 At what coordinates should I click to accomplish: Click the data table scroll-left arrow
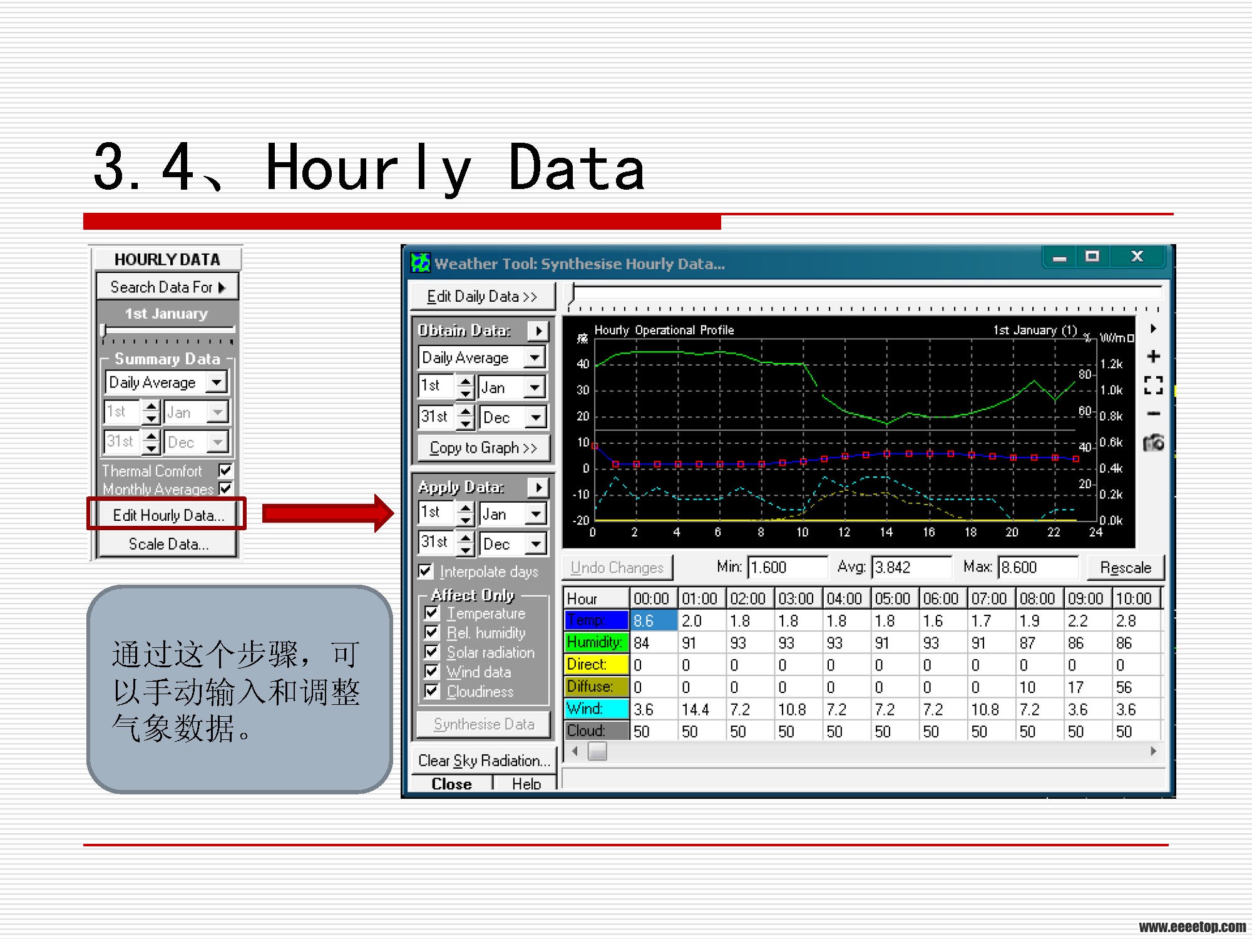tap(575, 751)
